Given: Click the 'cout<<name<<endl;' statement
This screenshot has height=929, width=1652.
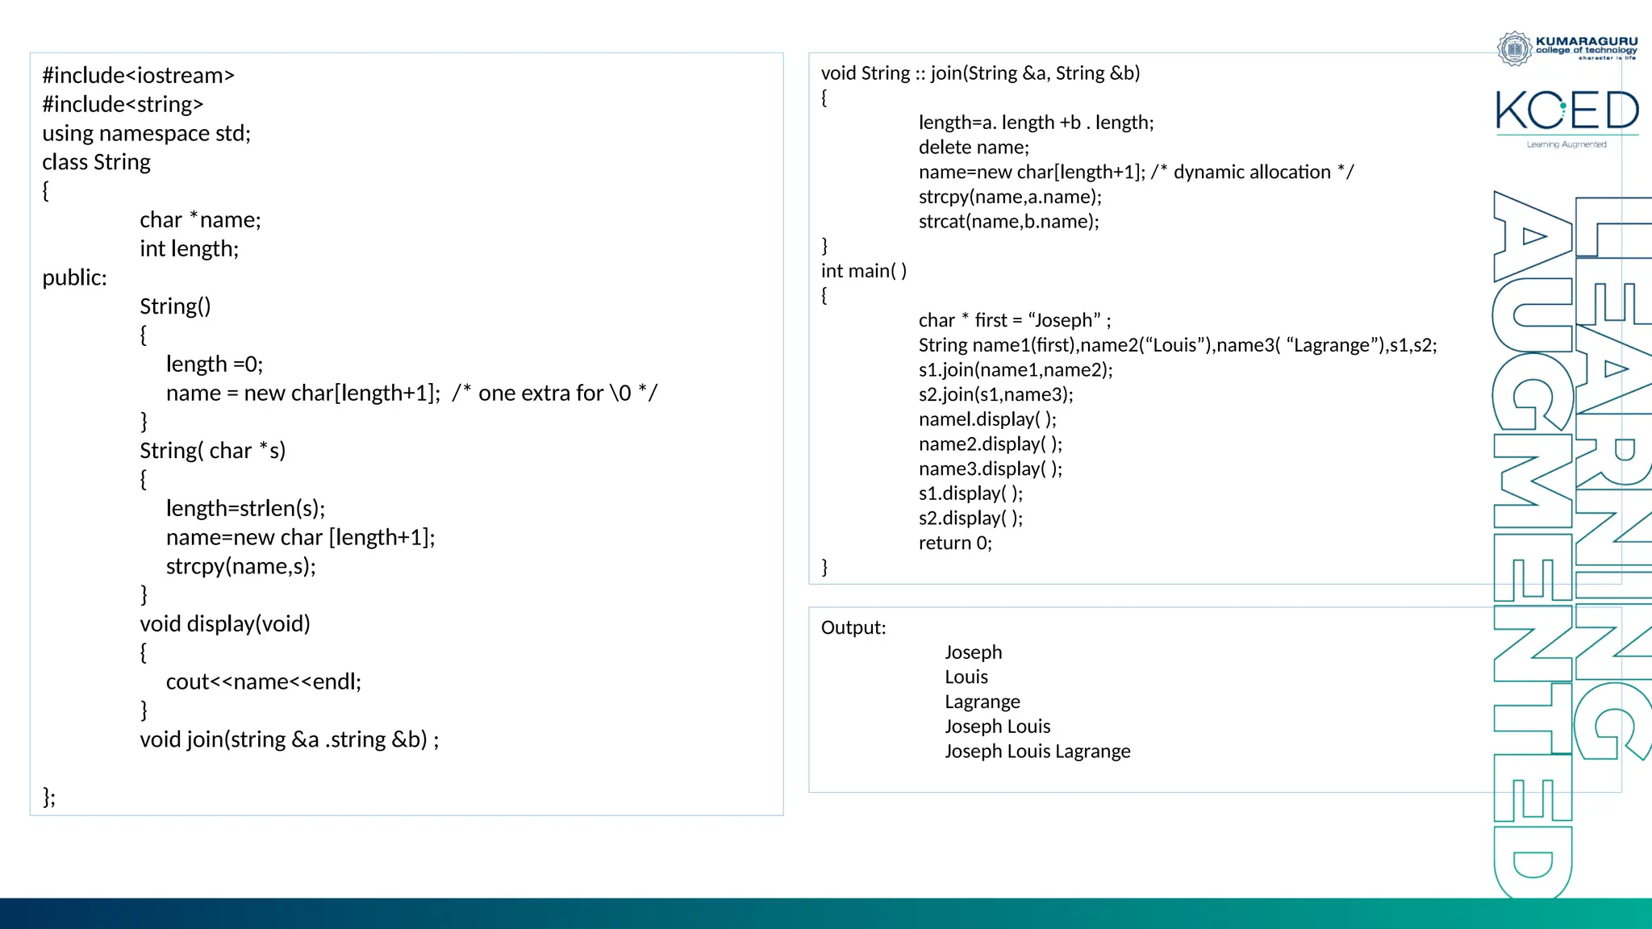Looking at the screenshot, I should point(263,681).
